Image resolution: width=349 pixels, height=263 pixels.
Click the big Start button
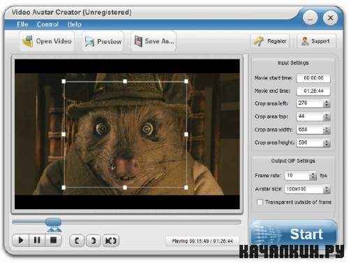[x=293, y=232]
